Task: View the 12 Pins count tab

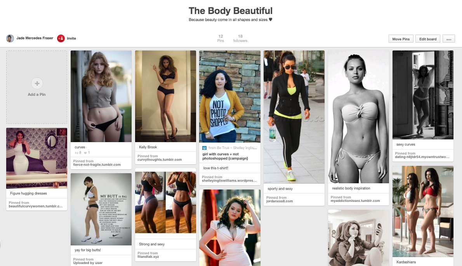Action: 221,38
